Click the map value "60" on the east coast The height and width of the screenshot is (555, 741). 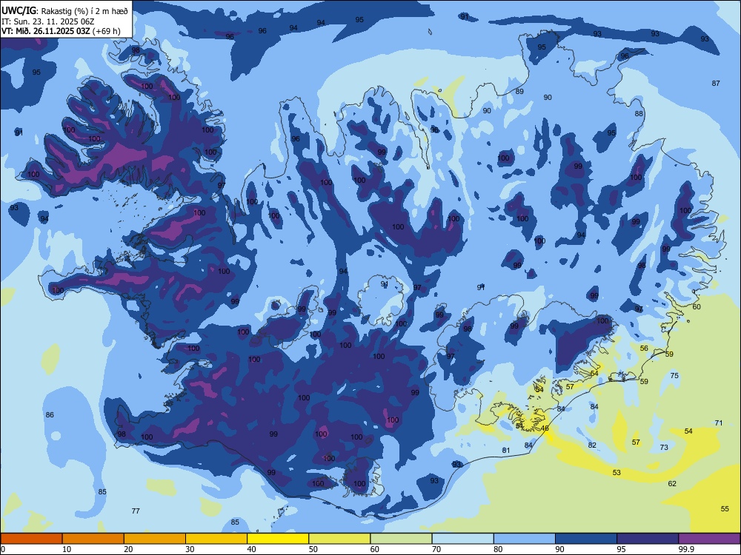click(697, 306)
